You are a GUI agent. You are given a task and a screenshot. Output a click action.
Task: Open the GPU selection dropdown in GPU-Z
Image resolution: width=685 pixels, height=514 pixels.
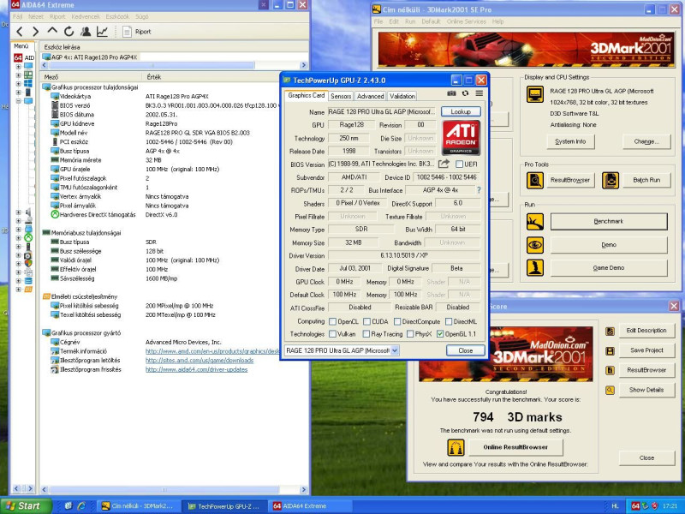(x=394, y=350)
